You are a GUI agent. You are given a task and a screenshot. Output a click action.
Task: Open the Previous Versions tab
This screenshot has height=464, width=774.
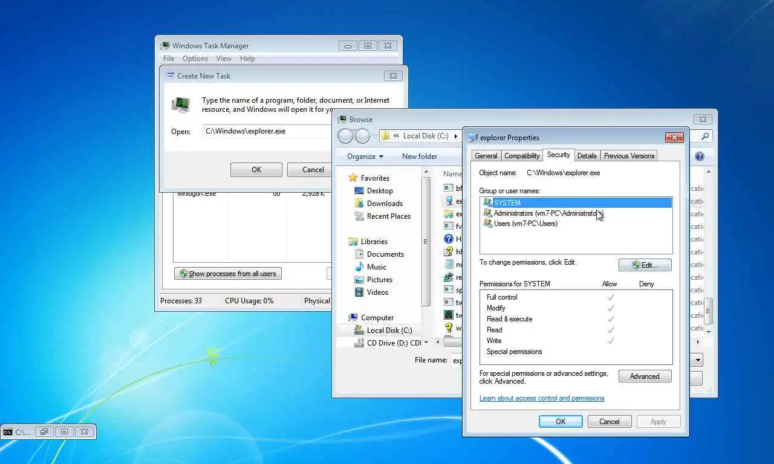click(x=629, y=156)
